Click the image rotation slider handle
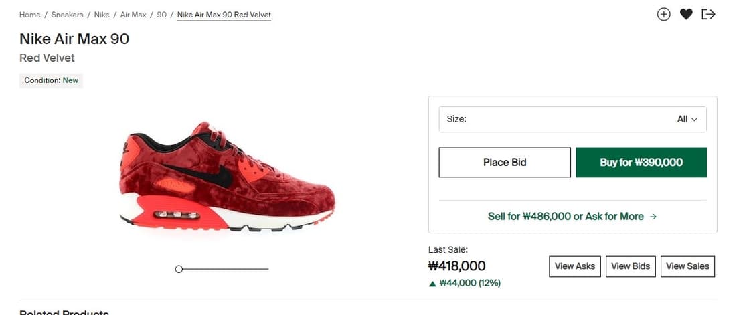This screenshot has height=315, width=753. tap(179, 269)
